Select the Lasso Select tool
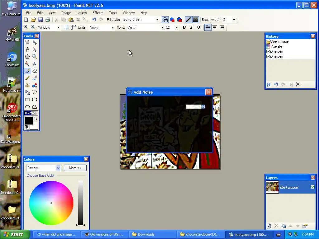The image size is (319, 239). pyautogui.click(x=27, y=49)
